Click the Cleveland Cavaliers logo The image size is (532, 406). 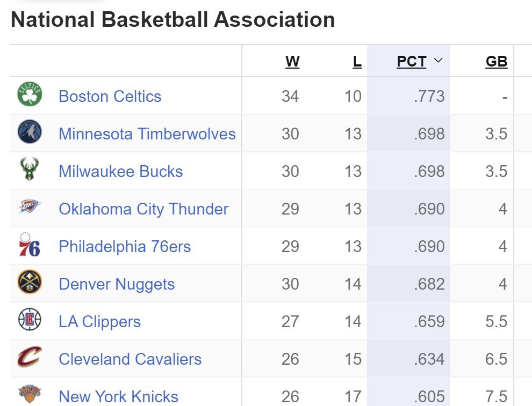point(30,357)
